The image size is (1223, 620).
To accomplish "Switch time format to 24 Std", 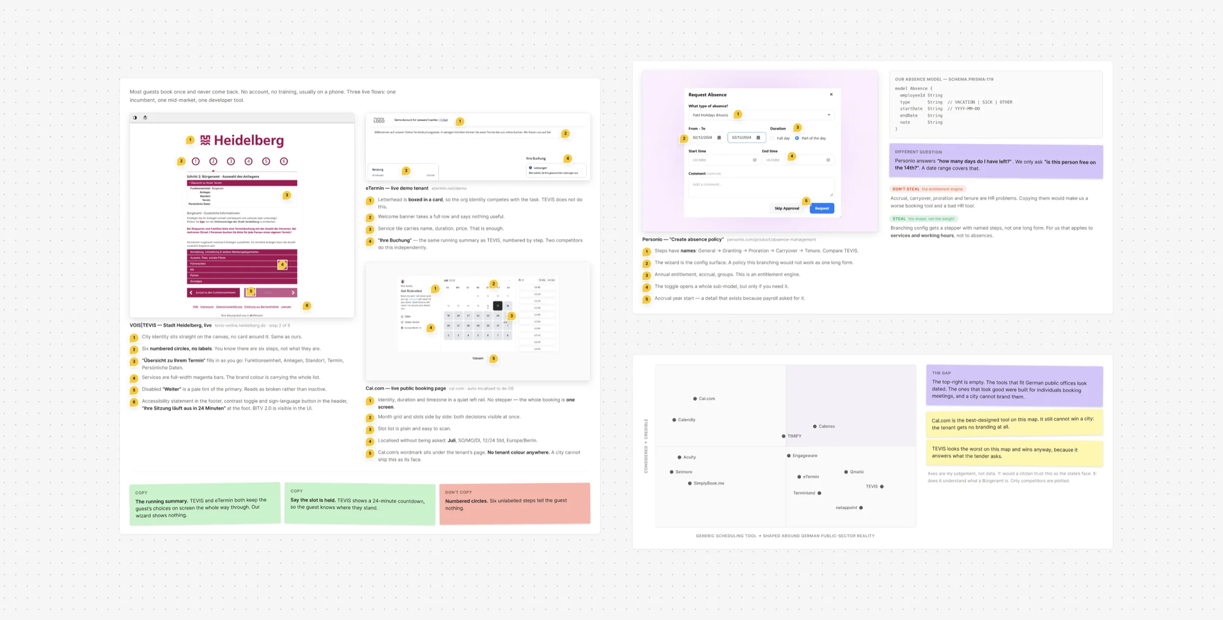I will (551, 280).
